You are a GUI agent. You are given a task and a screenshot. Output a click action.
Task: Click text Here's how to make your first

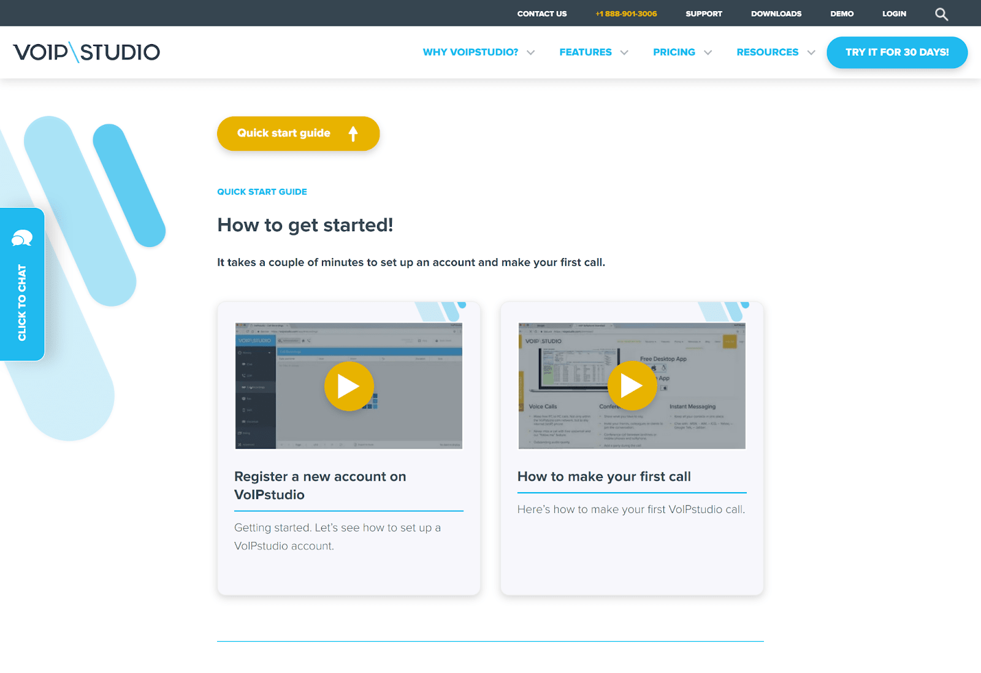coord(631,509)
